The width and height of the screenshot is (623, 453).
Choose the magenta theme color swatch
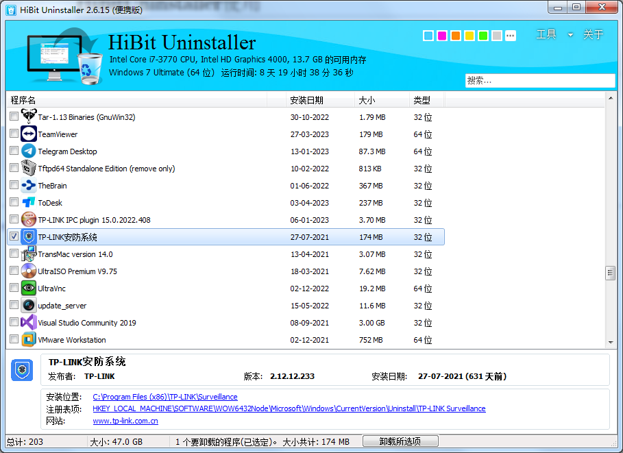pos(442,36)
